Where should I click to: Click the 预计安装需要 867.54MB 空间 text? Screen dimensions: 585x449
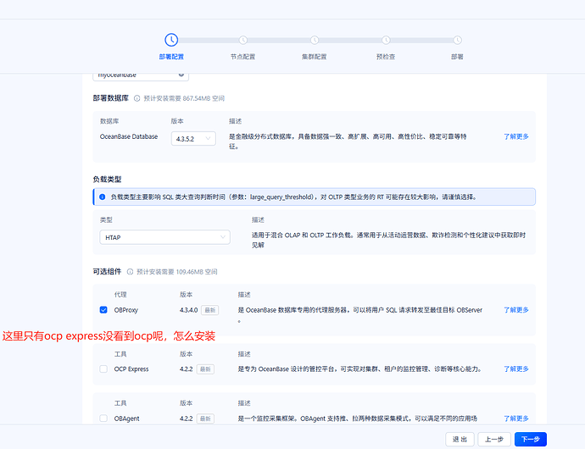[184, 98]
